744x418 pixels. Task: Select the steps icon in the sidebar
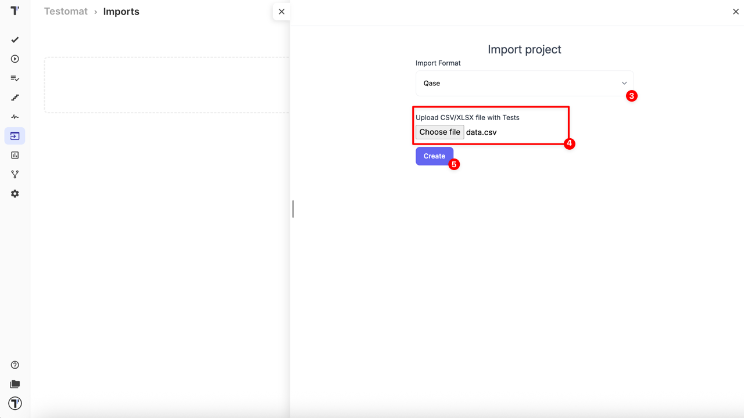point(15,97)
